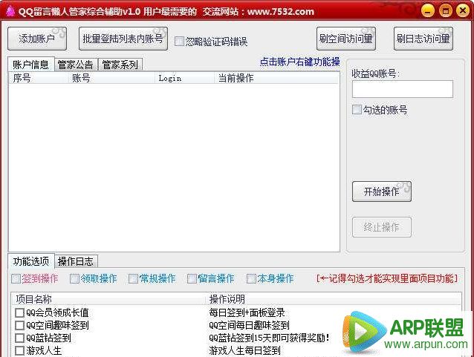Viewport: 474px width, 357px height.
Task: Click the QQ空间每日趣味签到 description
Action: (x=249, y=325)
